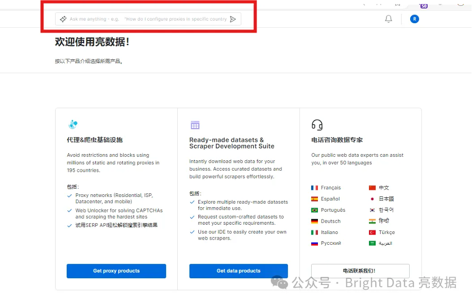Image resolution: width=472 pixels, height=302 pixels.
Task: Click the Get data products button
Action: point(239,271)
